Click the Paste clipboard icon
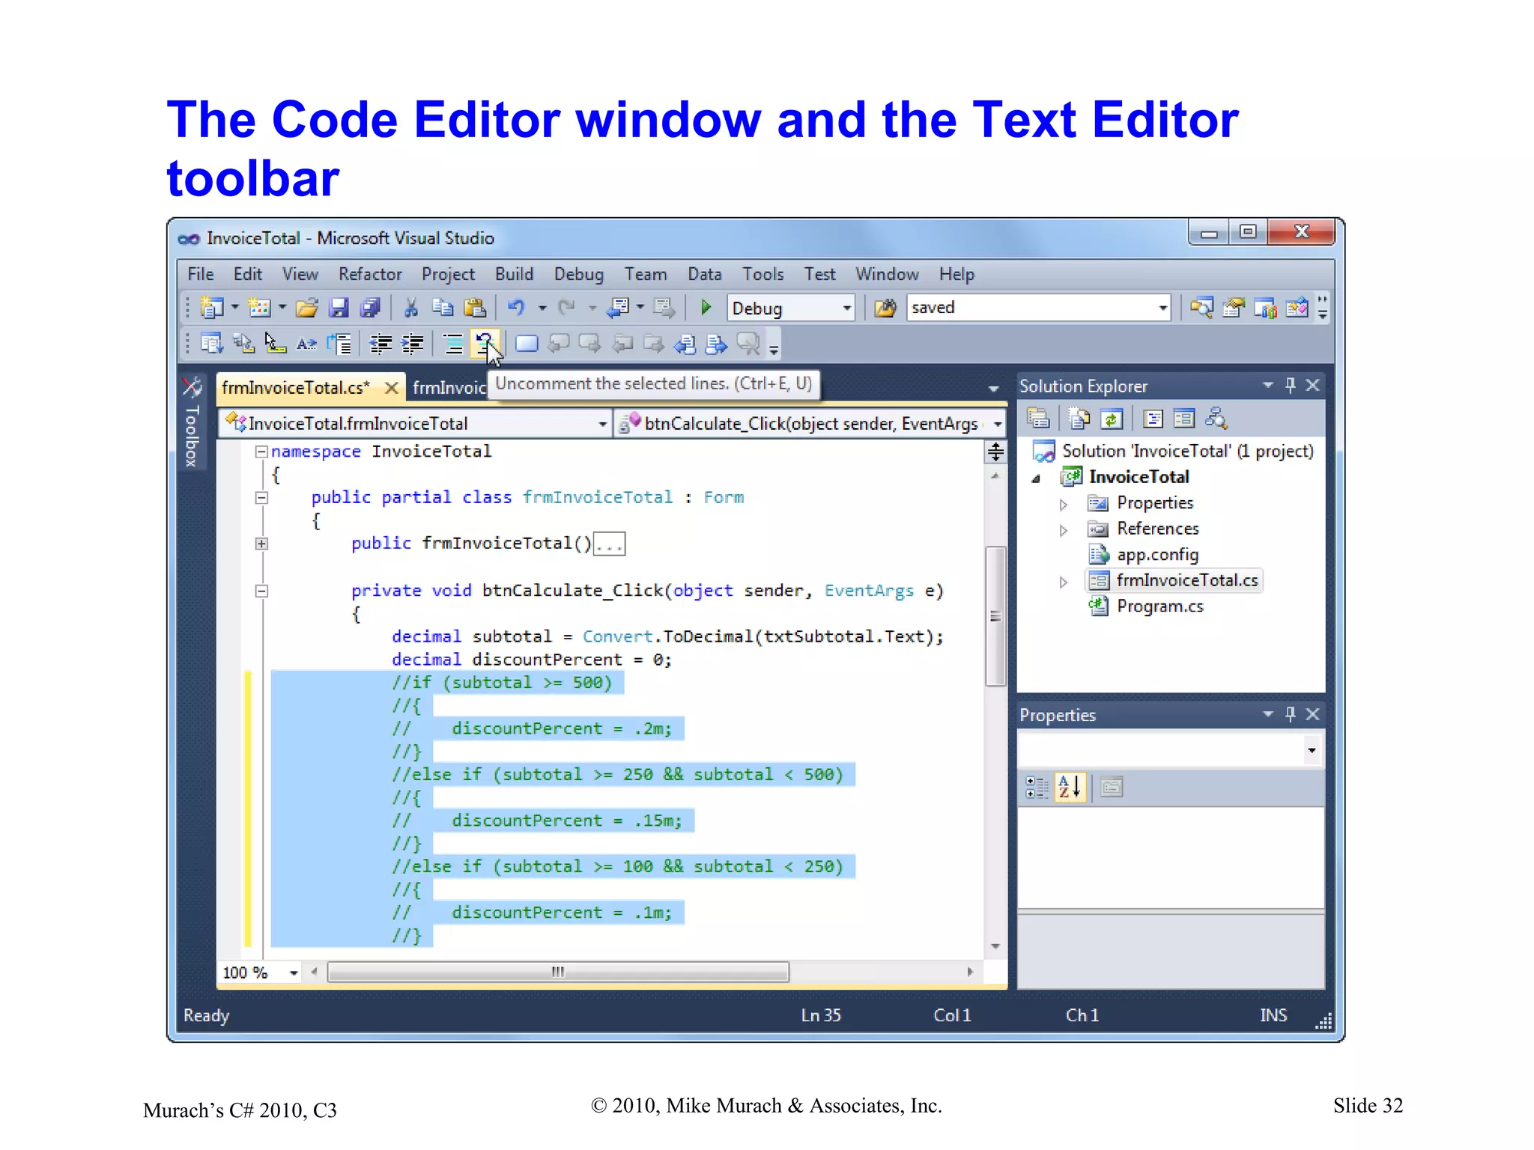The image size is (1534, 1150). click(475, 308)
